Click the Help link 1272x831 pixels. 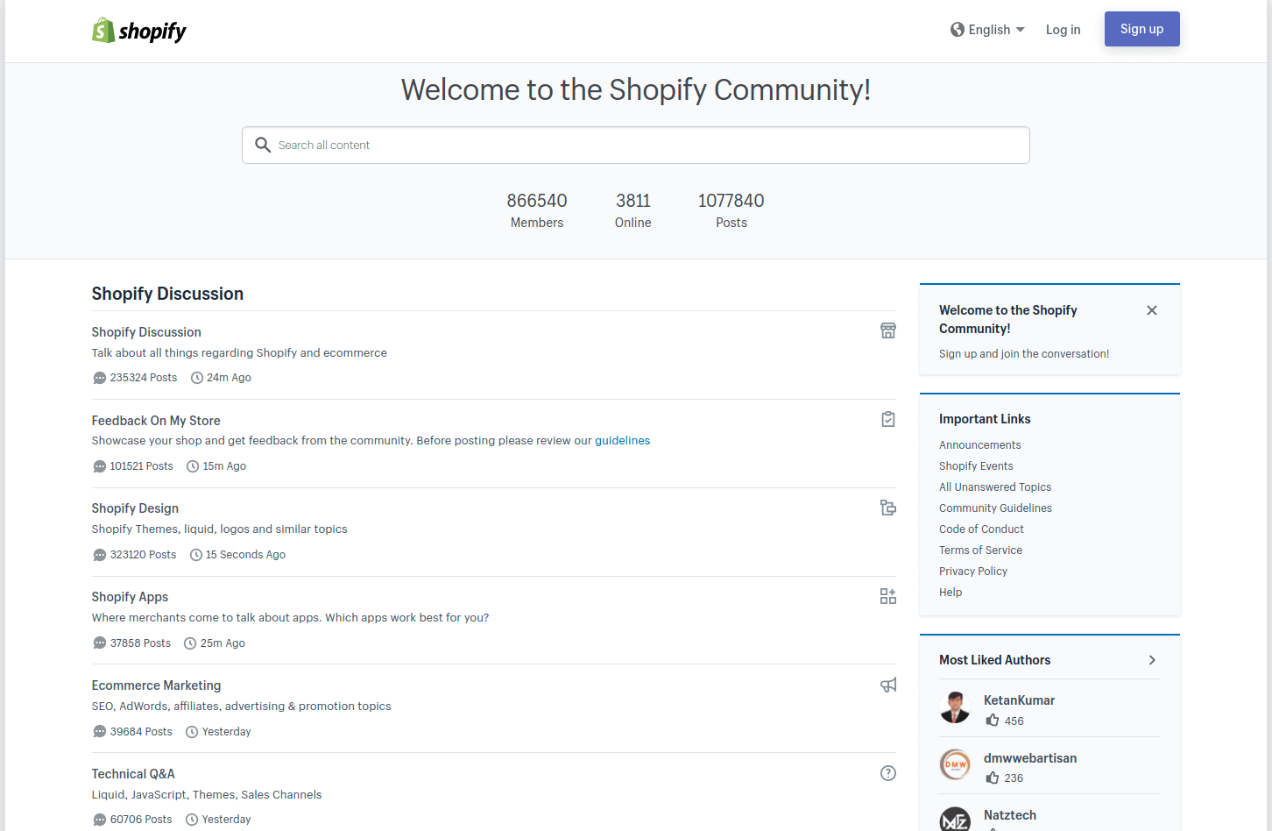pyautogui.click(x=950, y=593)
